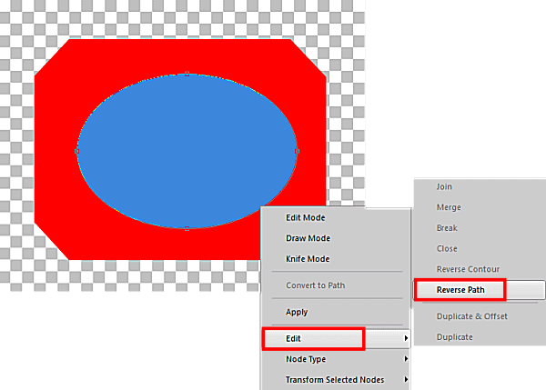
Task: Click right node of blue ellipse
Action: (x=297, y=151)
